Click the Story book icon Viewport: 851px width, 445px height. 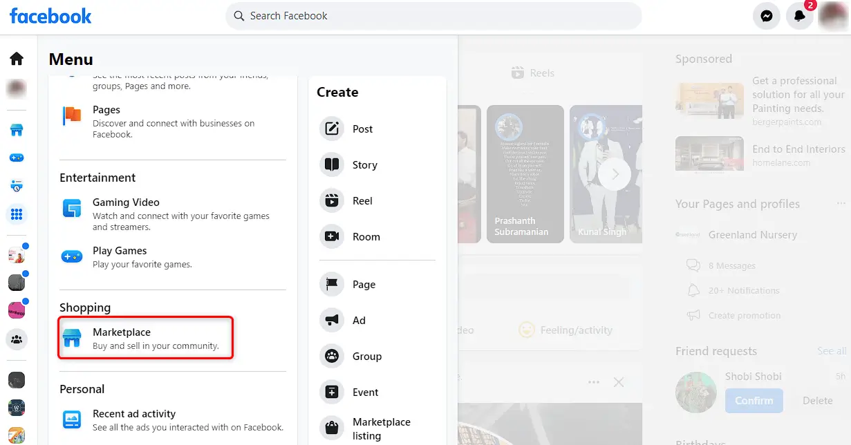332,164
